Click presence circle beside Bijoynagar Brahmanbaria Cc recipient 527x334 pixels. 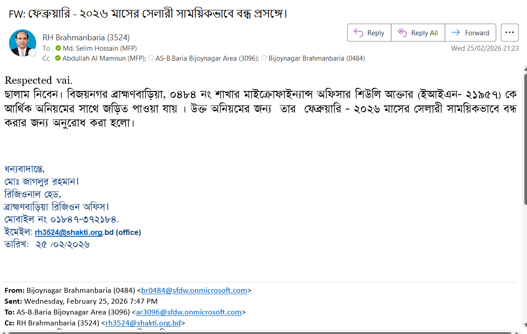click(264, 58)
